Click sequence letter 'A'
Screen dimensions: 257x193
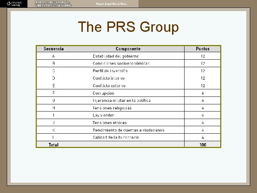tap(54, 56)
